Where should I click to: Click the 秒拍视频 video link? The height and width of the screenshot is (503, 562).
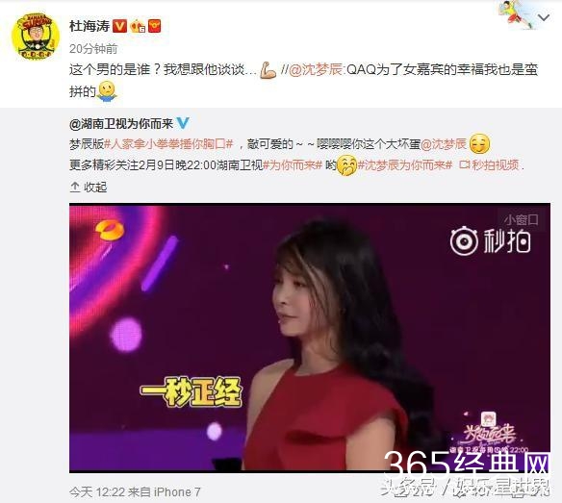point(490,165)
